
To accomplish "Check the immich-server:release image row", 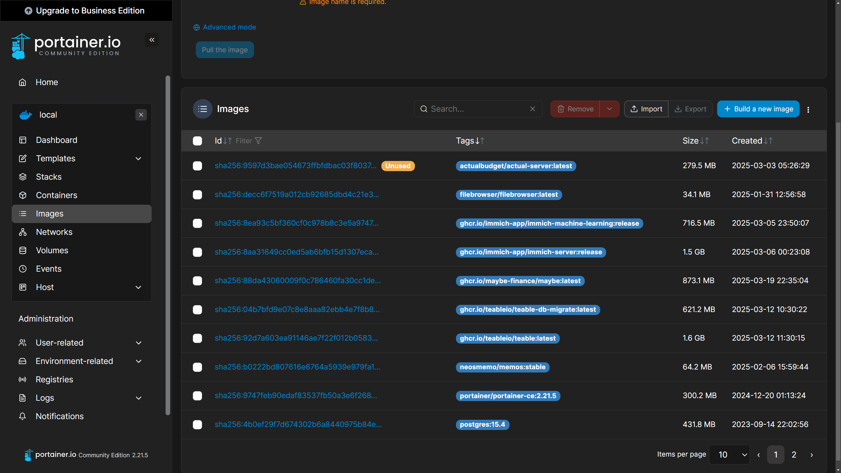I will point(197,252).
